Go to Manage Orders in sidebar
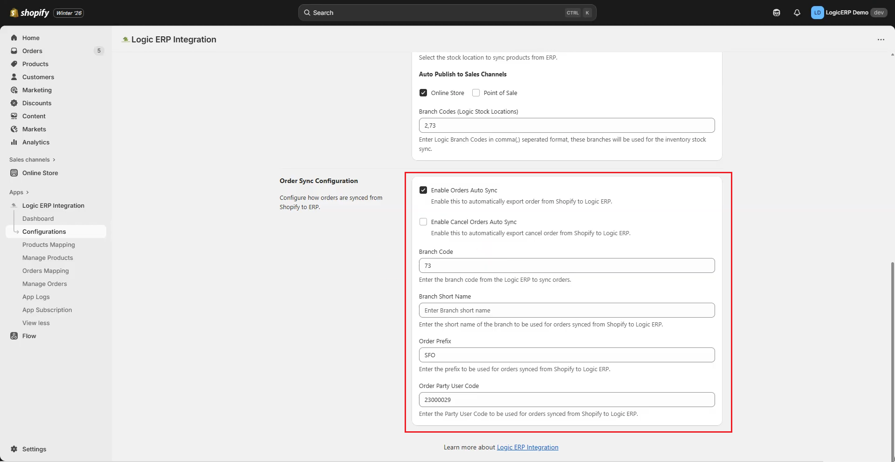The width and height of the screenshot is (895, 462). click(x=45, y=284)
